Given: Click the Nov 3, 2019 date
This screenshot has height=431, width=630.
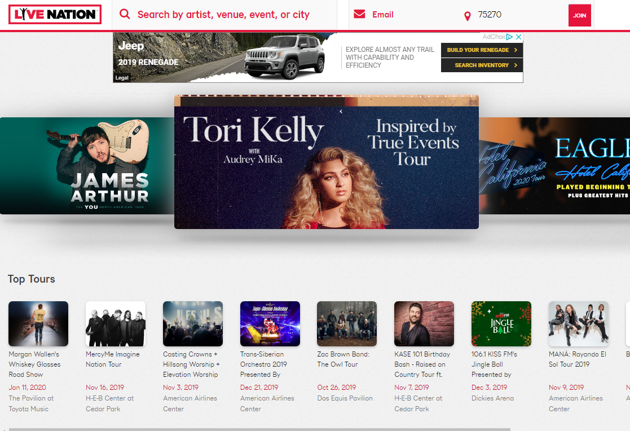Looking at the screenshot, I should [181, 387].
